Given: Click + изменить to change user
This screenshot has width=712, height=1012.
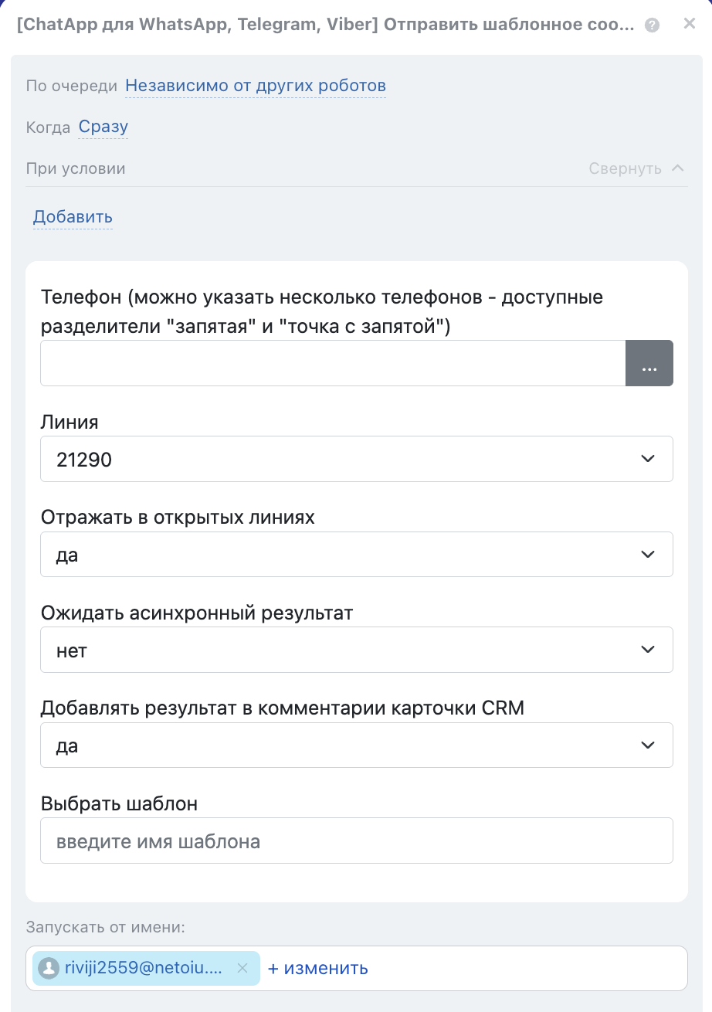Looking at the screenshot, I should coord(317,968).
